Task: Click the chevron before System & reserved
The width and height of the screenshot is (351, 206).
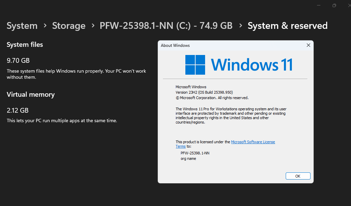Action: coord(240,26)
